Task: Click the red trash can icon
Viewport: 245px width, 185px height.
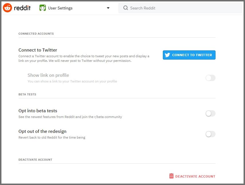Action: coord(171,176)
